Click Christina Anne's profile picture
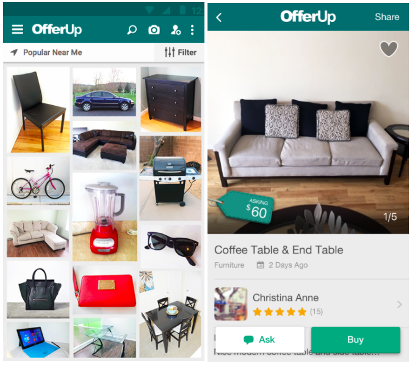415x366 pixels. click(x=231, y=304)
